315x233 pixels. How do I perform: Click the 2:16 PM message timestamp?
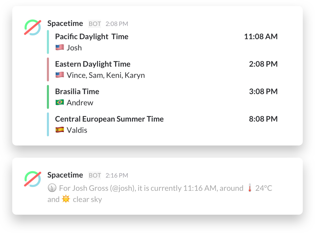(117, 176)
